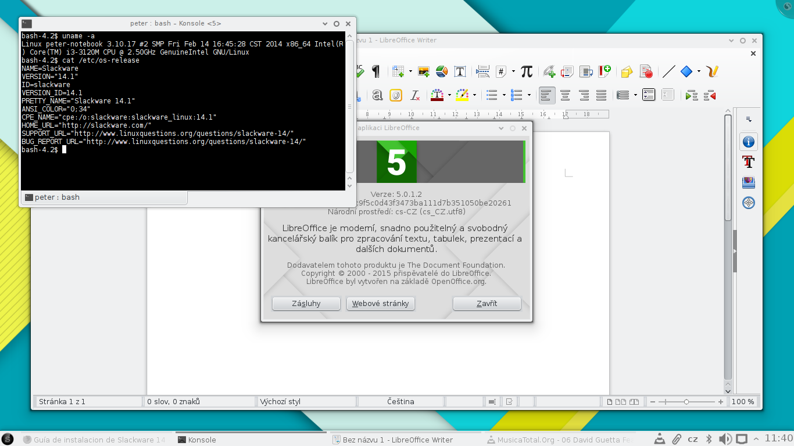This screenshot has width=794, height=446.
Task: Click the Webové stránky button
Action: [381, 304]
